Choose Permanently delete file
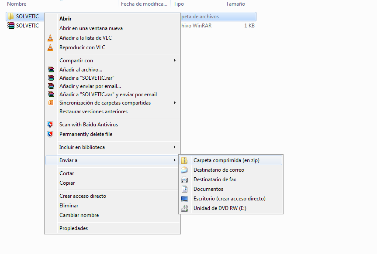Viewport: 377px width, 254px height. 113,134
